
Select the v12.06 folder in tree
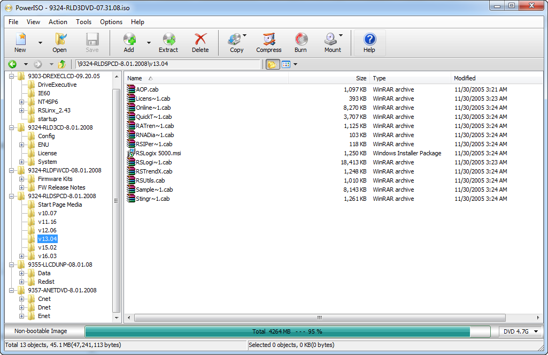[x=47, y=230]
